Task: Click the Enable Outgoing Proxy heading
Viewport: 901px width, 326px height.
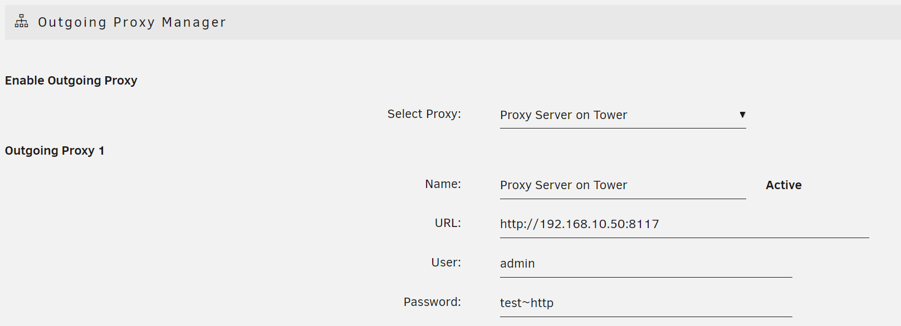Action: click(71, 80)
